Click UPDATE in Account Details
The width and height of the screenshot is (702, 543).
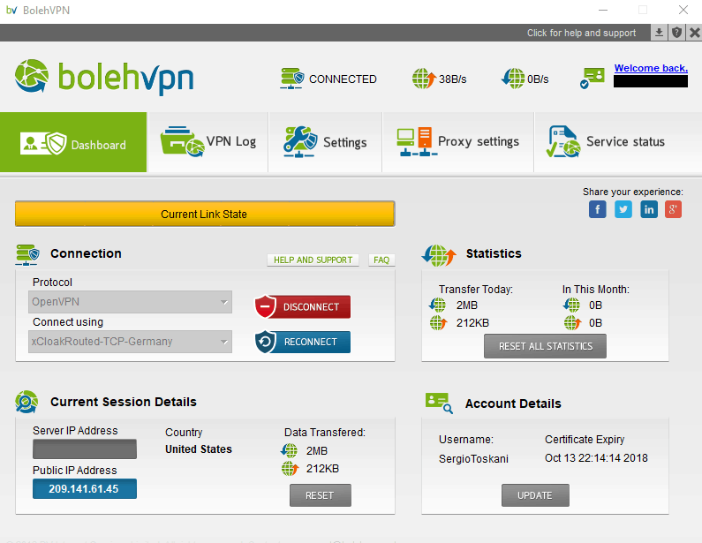(x=535, y=495)
